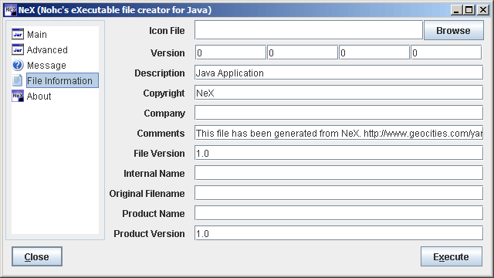Viewport: 494px width, 278px height.
Task: Click the Copyright field containing NeX
Action: [339, 93]
